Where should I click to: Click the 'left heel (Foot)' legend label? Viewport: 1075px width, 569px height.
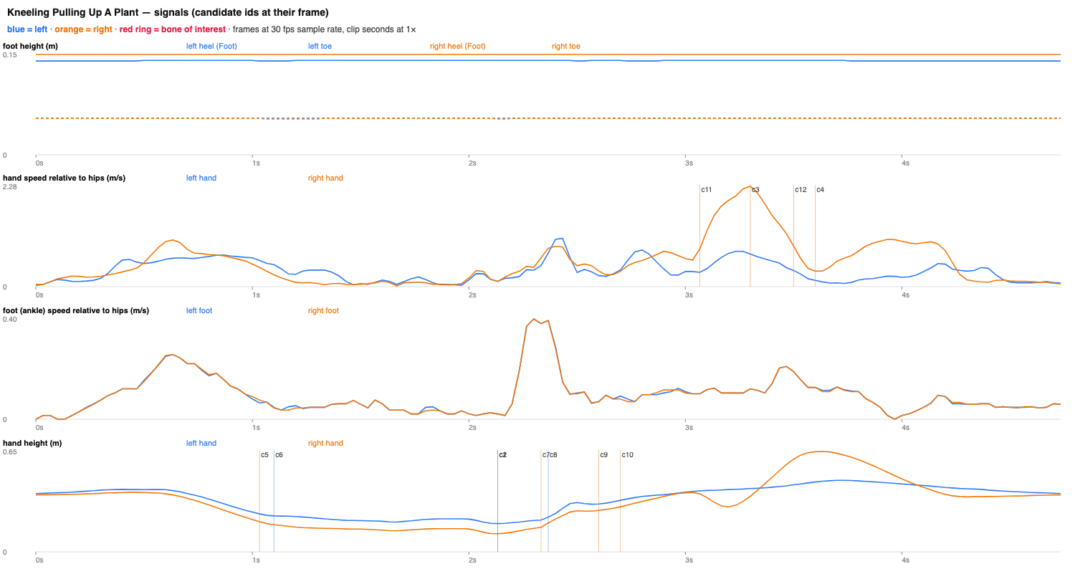point(211,47)
